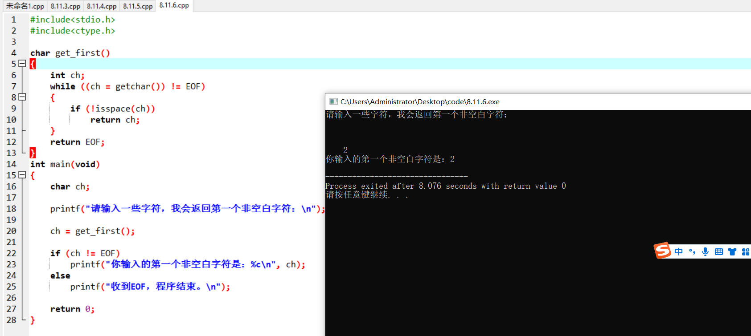751x336 pixels.
Task: Toggle punctuation mode in Sogou toolbar
Action: [x=692, y=251]
